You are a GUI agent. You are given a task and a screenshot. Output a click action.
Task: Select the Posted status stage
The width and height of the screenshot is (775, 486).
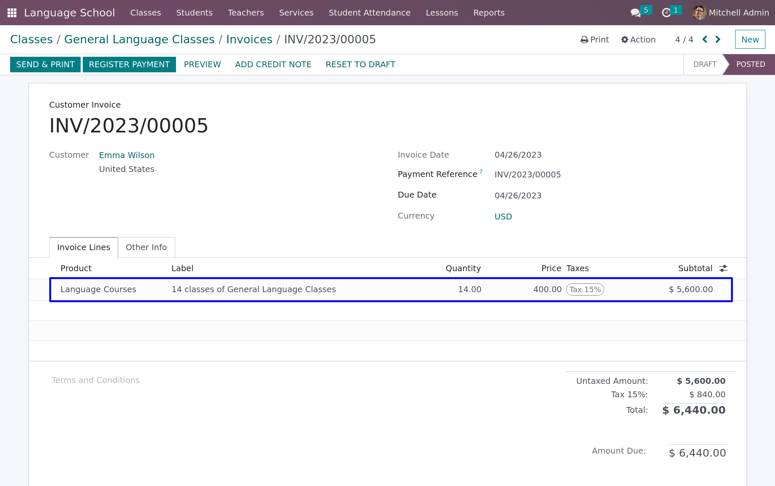coord(750,64)
